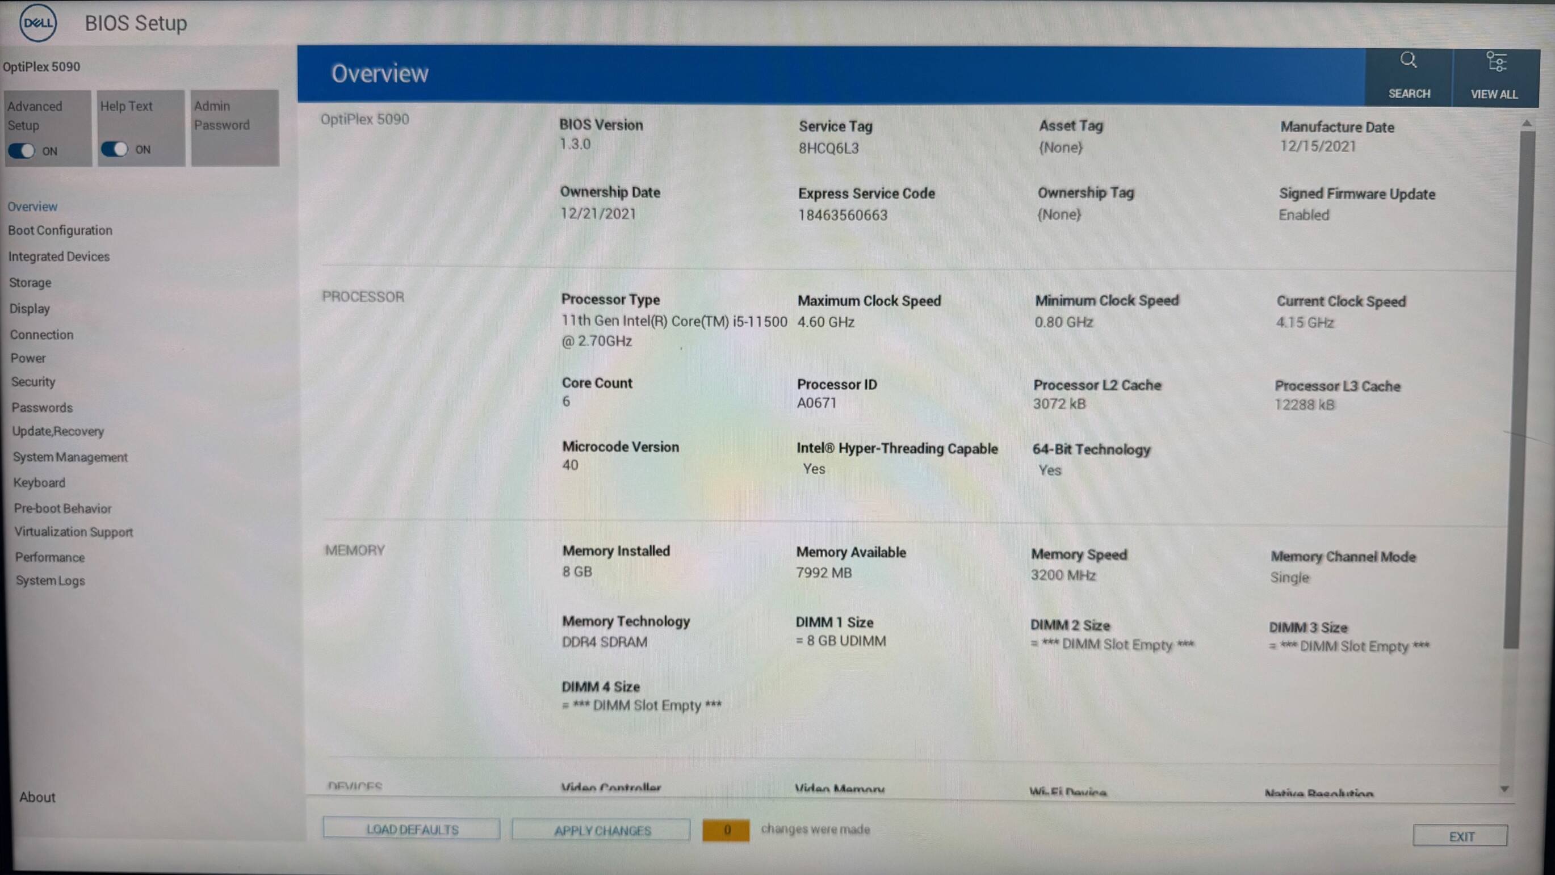Open the Admin Password panel

click(x=235, y=128)
